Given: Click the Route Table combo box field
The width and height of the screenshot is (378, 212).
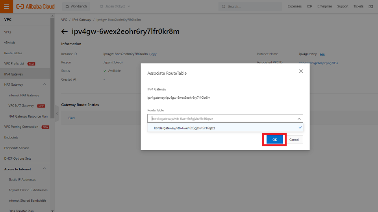Looking at the screenshot, I should [225, 118].
